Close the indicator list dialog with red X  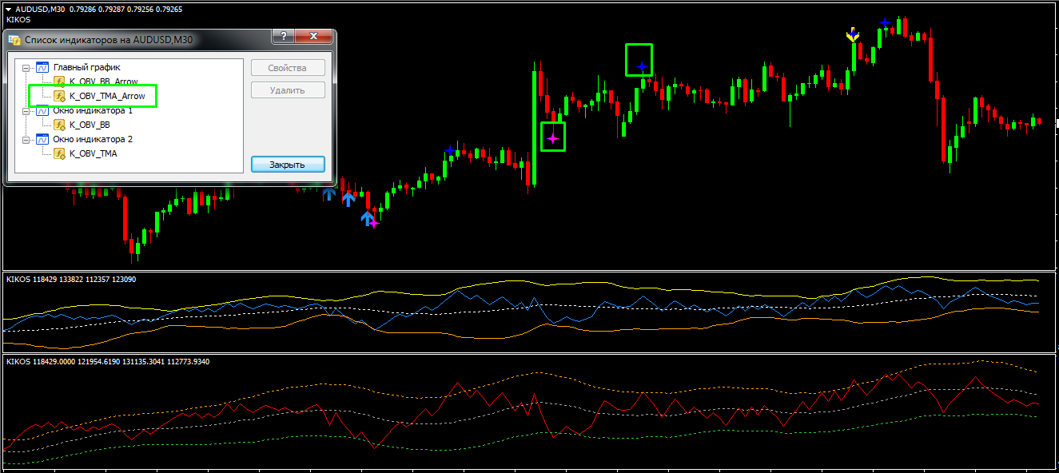(314, 38)
